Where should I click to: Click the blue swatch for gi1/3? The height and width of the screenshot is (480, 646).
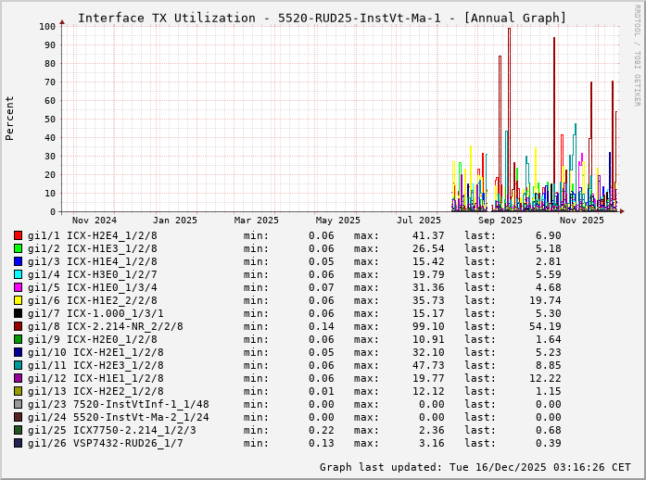[x=18, y=261]
